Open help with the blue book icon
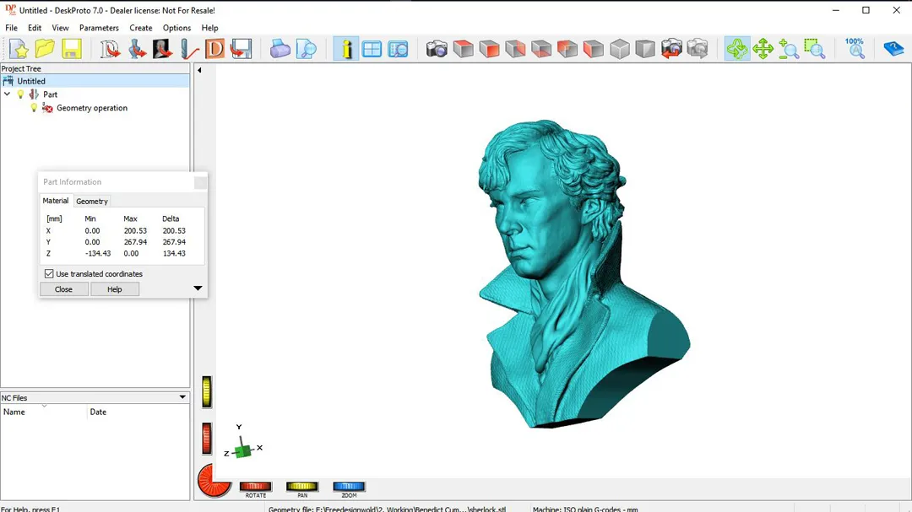The height and width of the screenshot is (512, 912). pyautogui.click(x=893, y=49)
